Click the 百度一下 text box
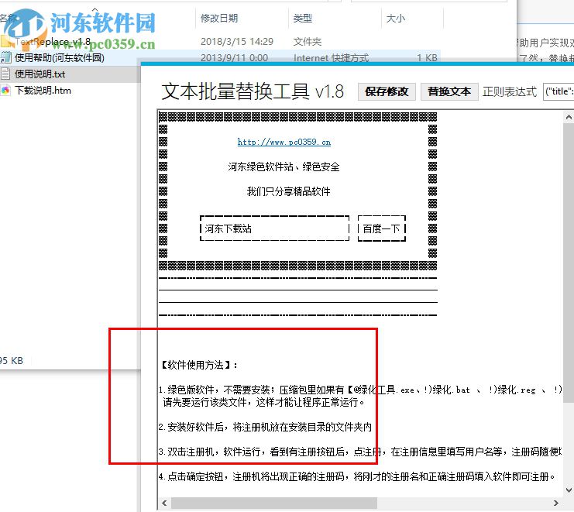The height and width of the screenshot is (512, 574). tap(381, 229)
